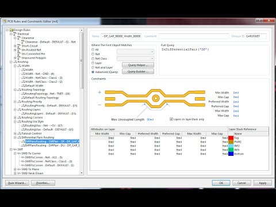Screen dimensions: 276x207
Task: Click the PWR1 layer color swatch
Action: (x=231, y=142)
